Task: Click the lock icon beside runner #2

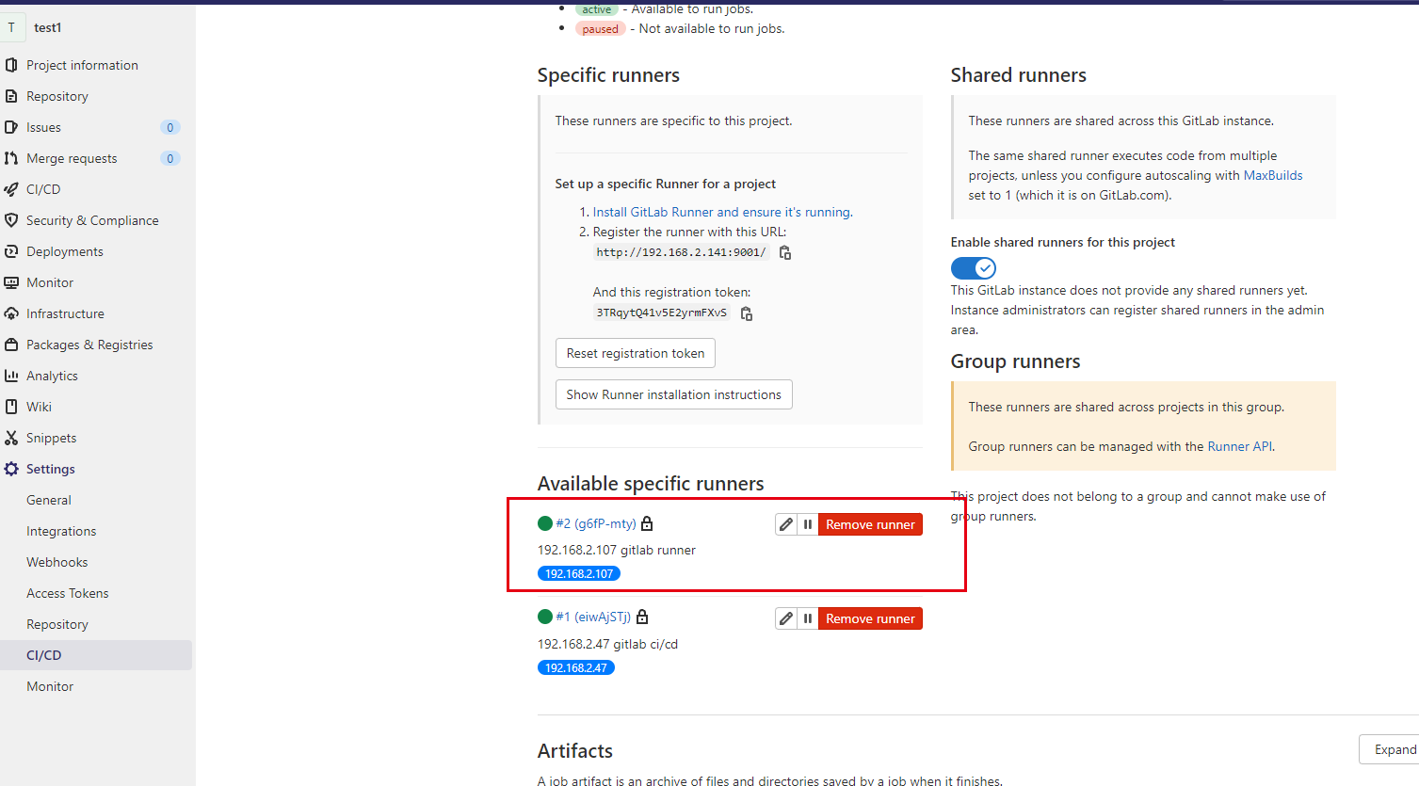Action: 647,522
